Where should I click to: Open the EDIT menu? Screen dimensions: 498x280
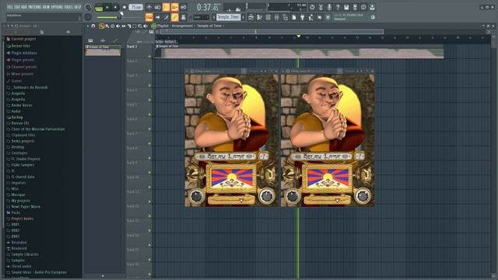16,7
